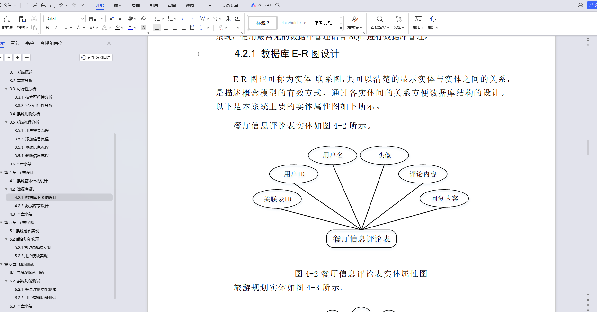Open the 章节 navigation pane tab
The width and height of the screenshot is (597, 312).
tap(15, 43)
